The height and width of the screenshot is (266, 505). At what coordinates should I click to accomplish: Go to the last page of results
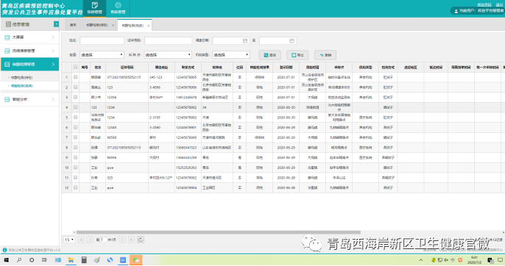[131, 240]
